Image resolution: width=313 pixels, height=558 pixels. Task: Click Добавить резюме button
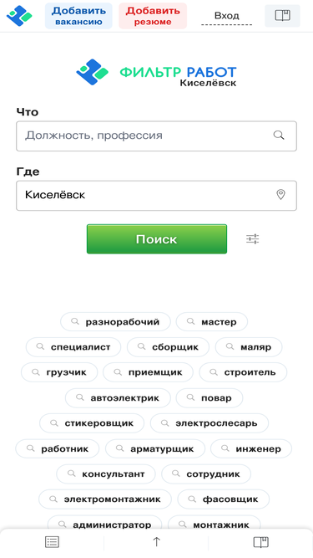pyautogui.click(x=153, y=16)
